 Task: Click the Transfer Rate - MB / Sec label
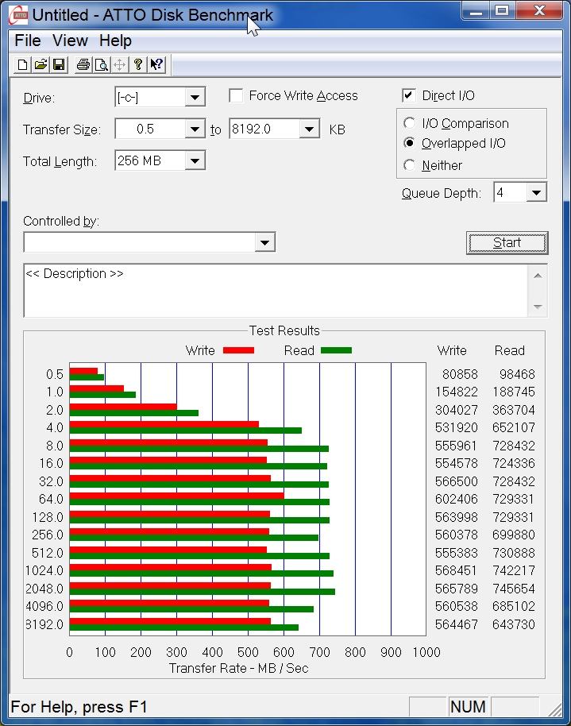tap(238, 668)
